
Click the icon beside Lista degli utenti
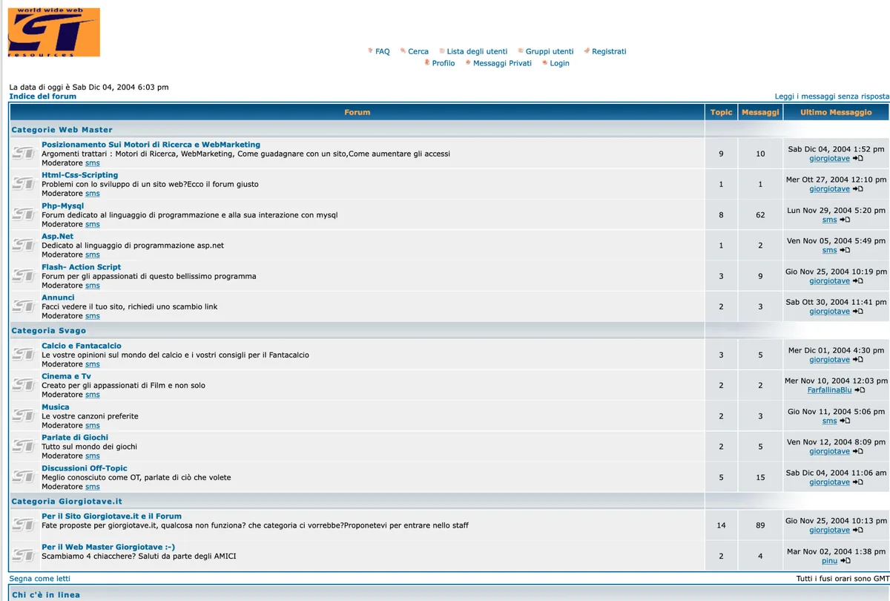(x=442, y=51)
